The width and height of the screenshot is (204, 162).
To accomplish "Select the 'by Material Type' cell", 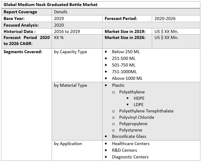I will click(70, 85).
